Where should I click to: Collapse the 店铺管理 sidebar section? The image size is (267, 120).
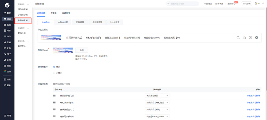(28, 28)
